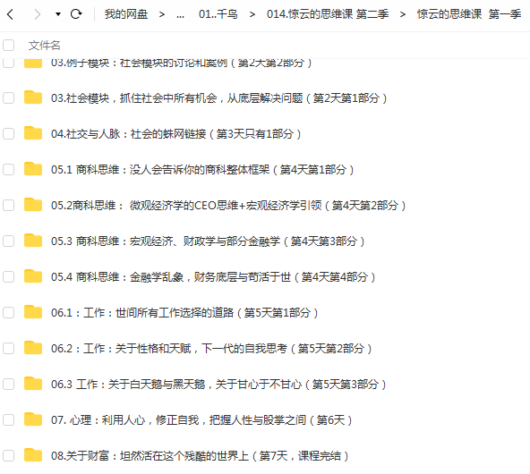Open 05.4 商科思维：金融学乱象 folder name
The width and height of the screenshot is (530, 474).
click(213, 277)
